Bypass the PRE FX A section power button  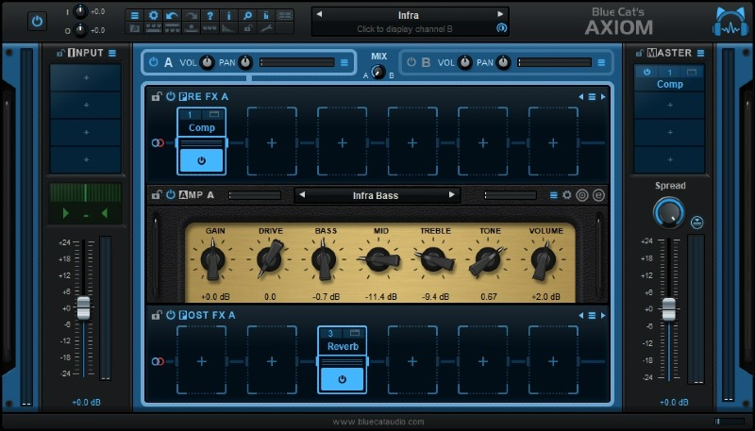tap(171, 97)
